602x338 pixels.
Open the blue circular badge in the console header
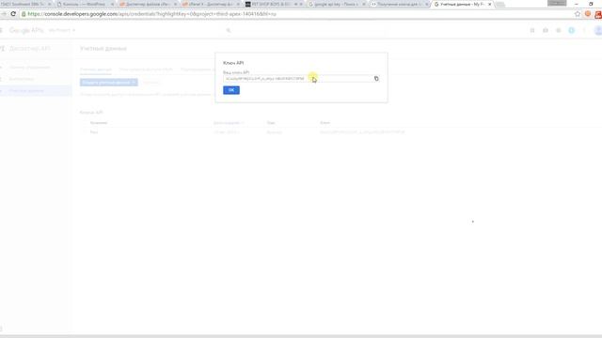coord(571,30)
